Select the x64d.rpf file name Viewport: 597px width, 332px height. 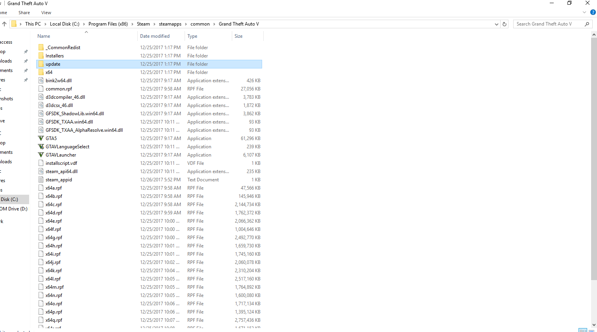54,213
